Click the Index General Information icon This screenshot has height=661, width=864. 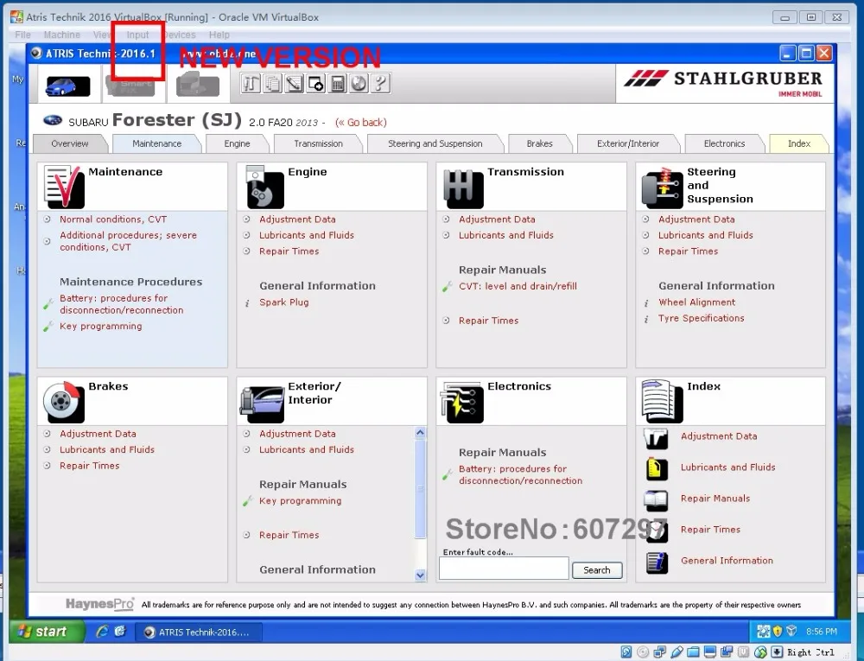click(x=657, y=563)
